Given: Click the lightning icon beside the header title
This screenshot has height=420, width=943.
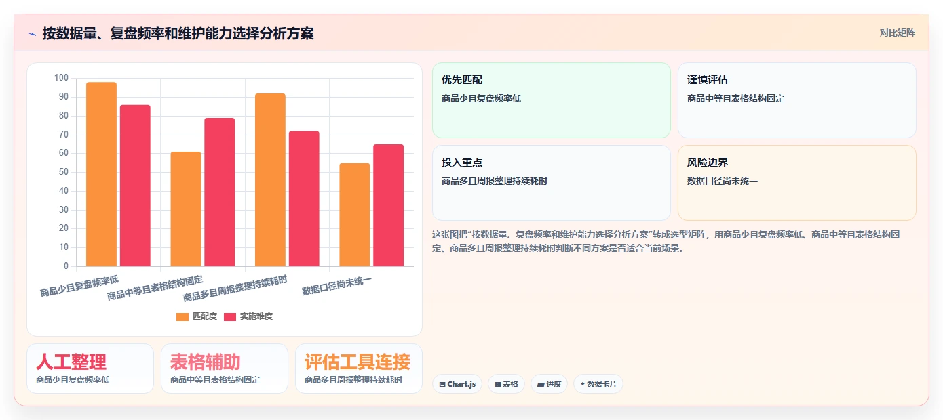Looking at the screenshot, I should tap(32, 33).
